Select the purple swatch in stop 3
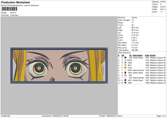This screenshot has width=167, height=118. coord(125,63)
